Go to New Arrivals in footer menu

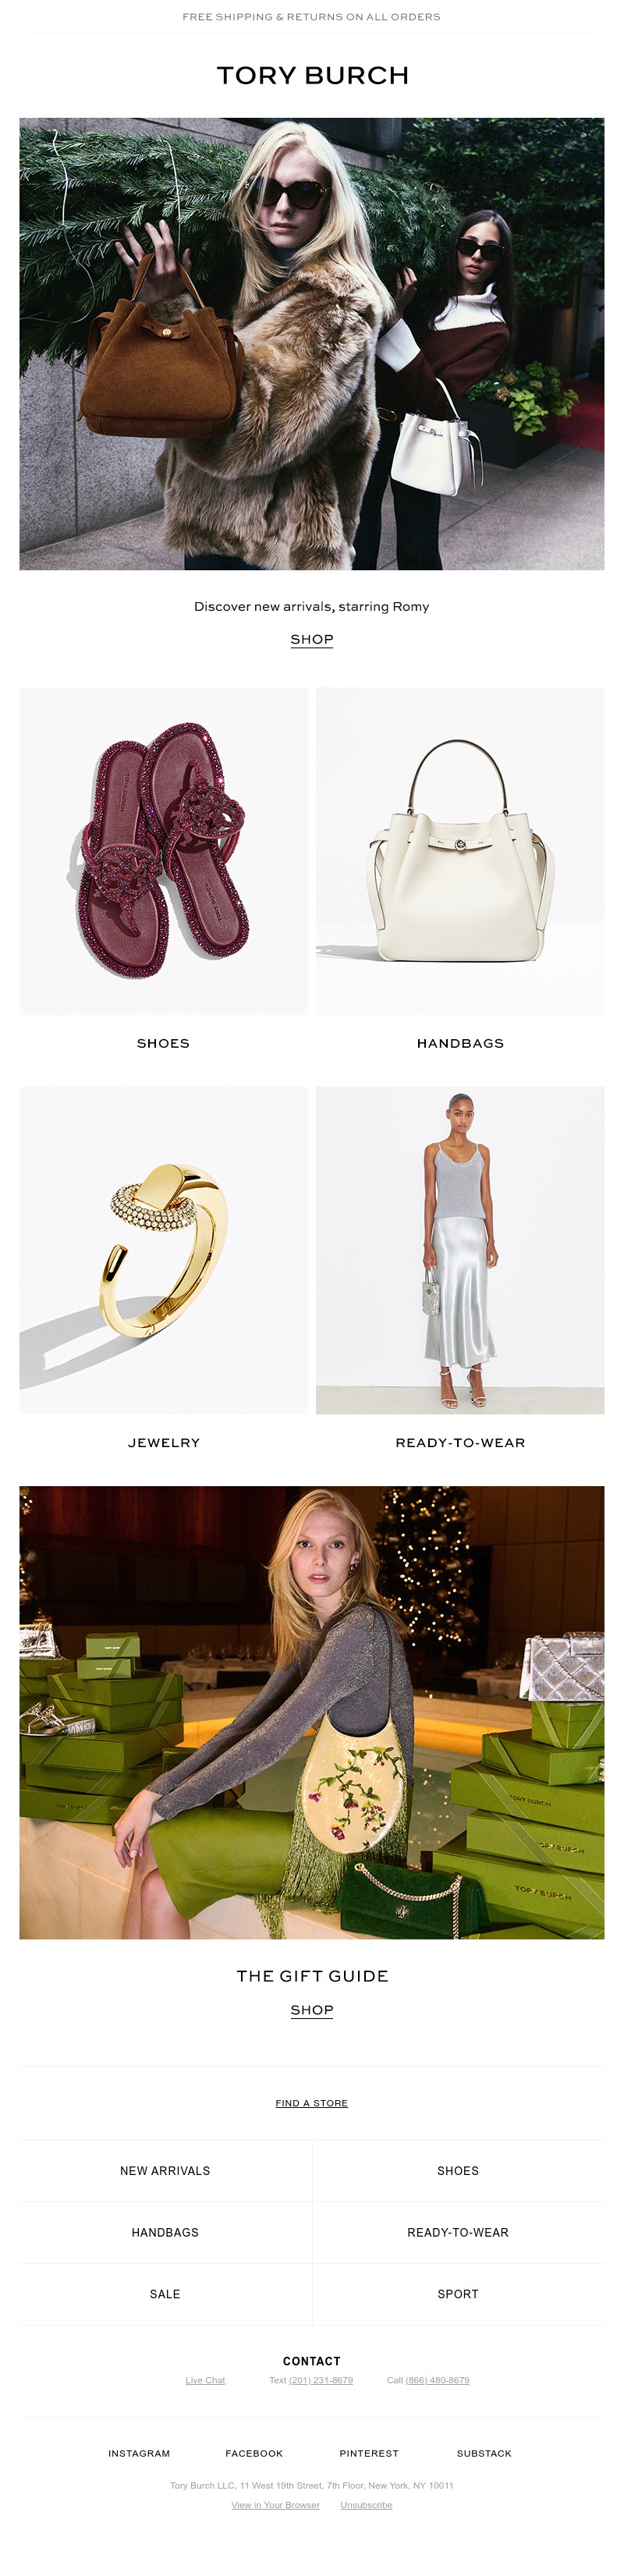(165, 2171)
